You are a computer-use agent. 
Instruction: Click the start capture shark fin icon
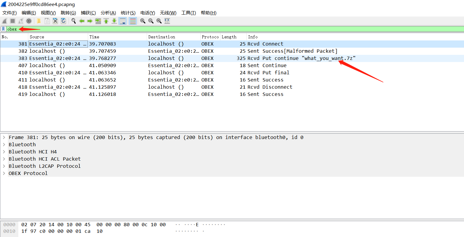tap(5, 21)
